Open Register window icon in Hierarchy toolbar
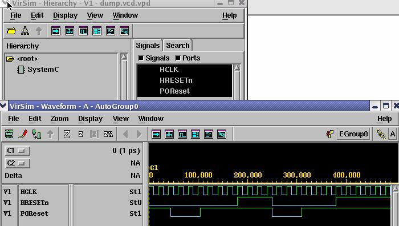The image size is (399, 226). point(97,31)
